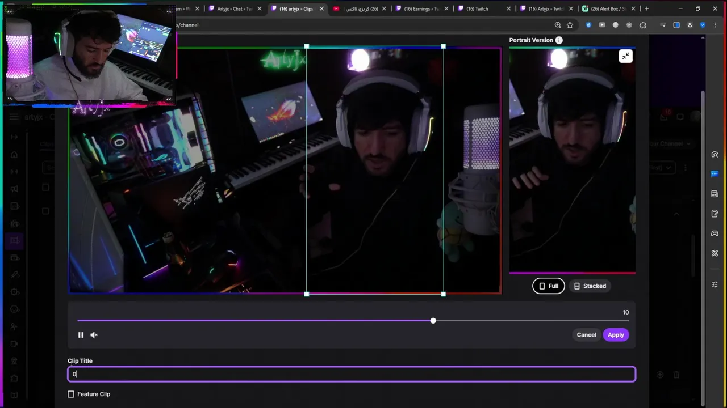Click the bottom-right crop frame handle
This screenshot has width=727, height=408.
(443, 294)
